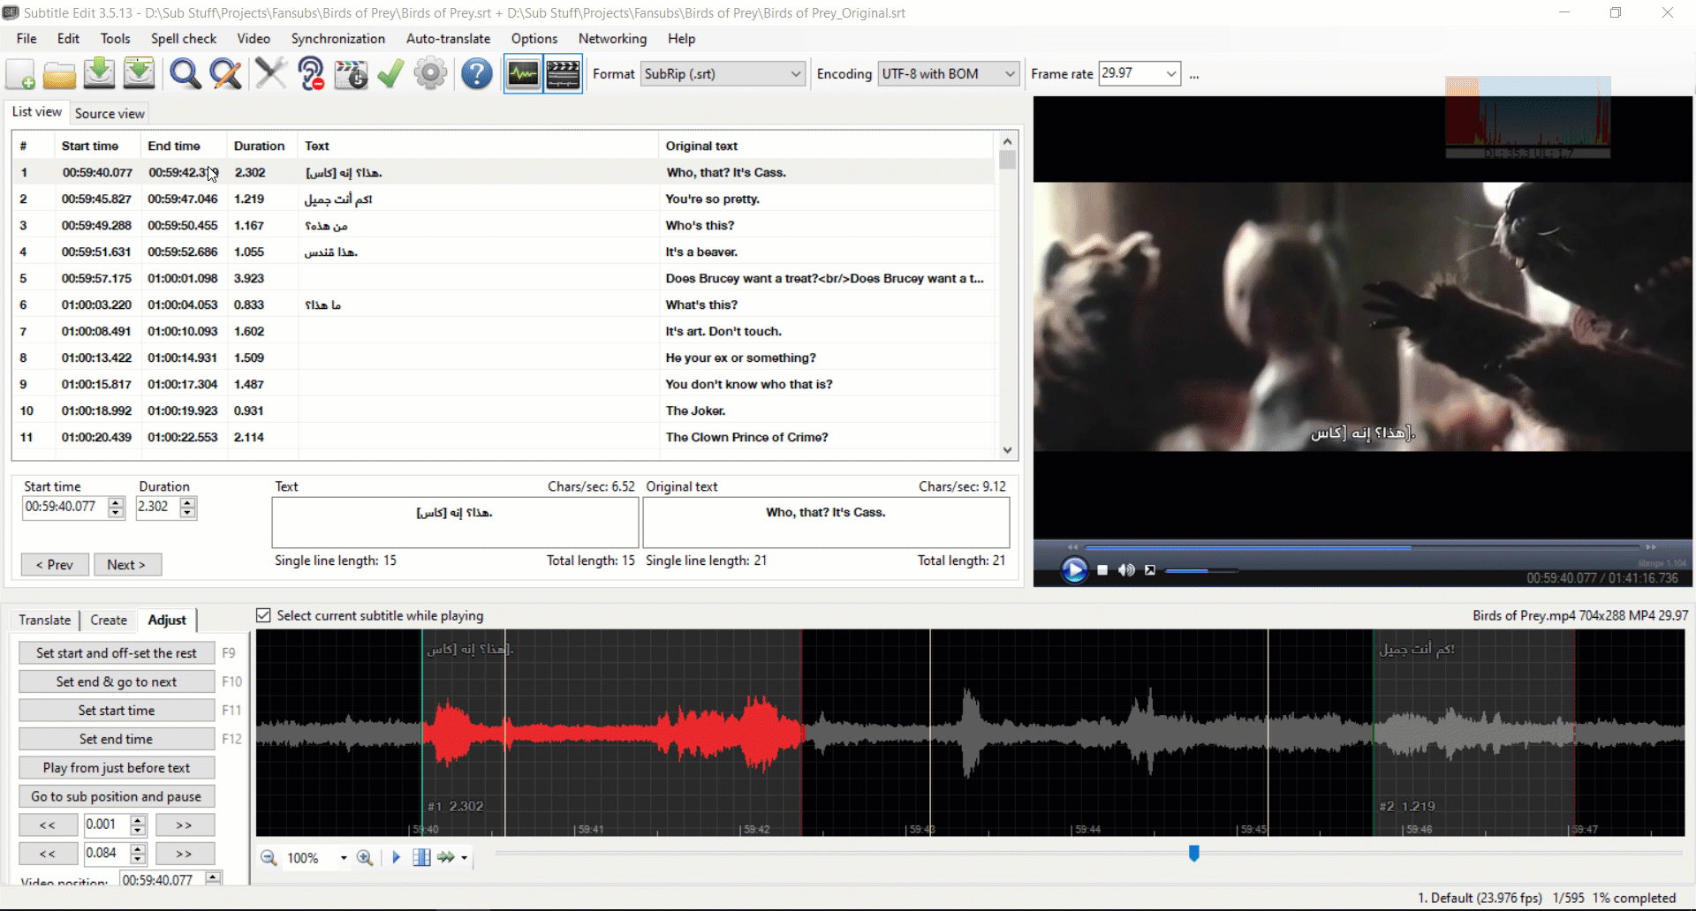
Task: Toggle the waveform display toolbar icon
Action: point(523,74)
